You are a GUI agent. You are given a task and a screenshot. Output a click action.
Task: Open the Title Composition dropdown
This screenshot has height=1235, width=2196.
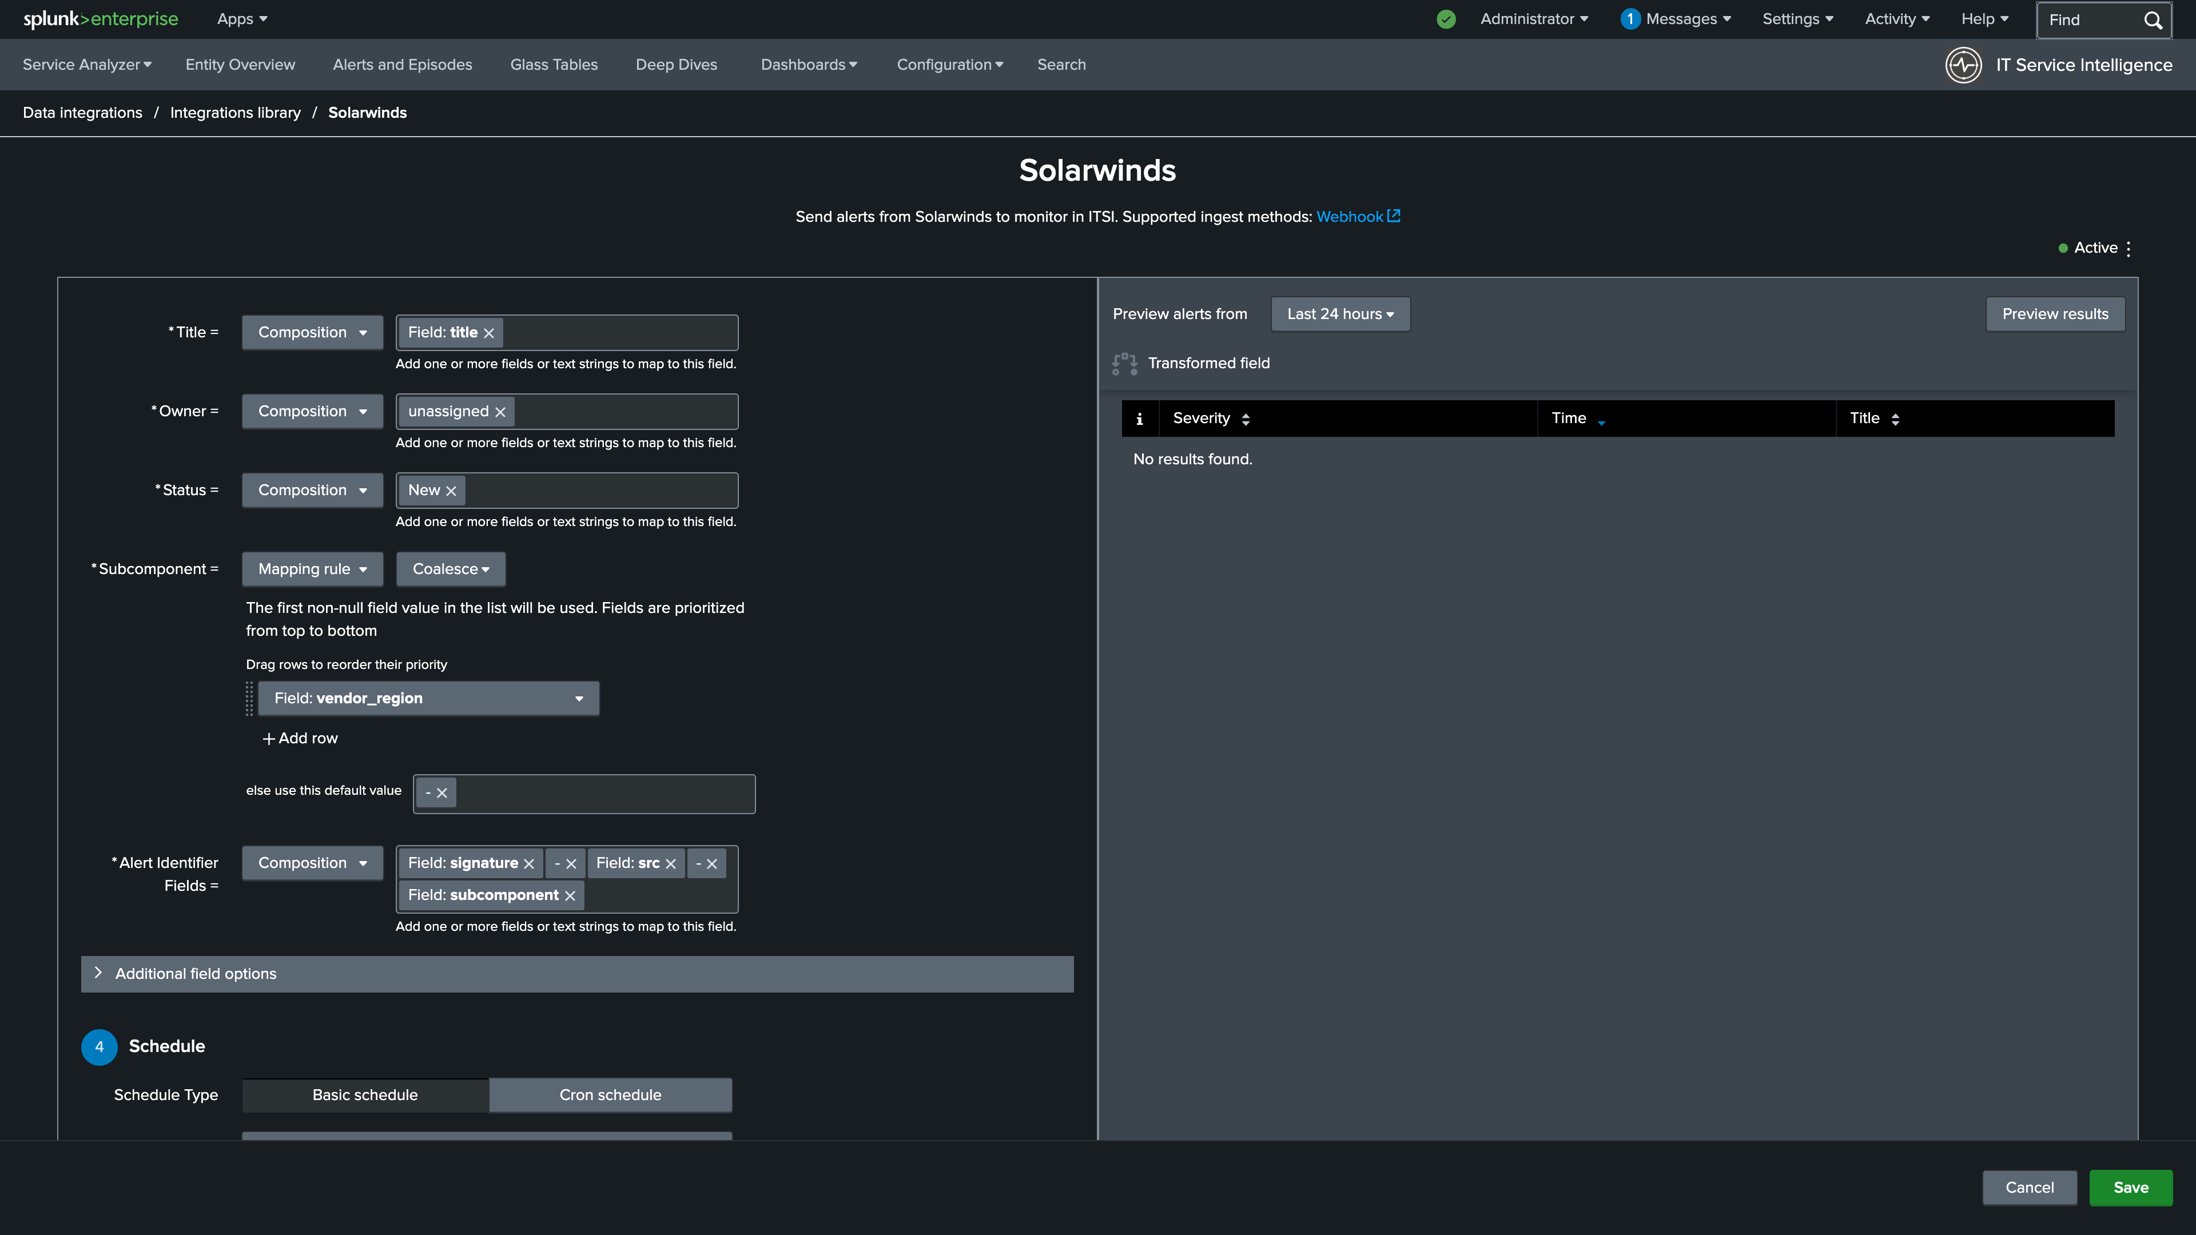click(x=313, y=332)
